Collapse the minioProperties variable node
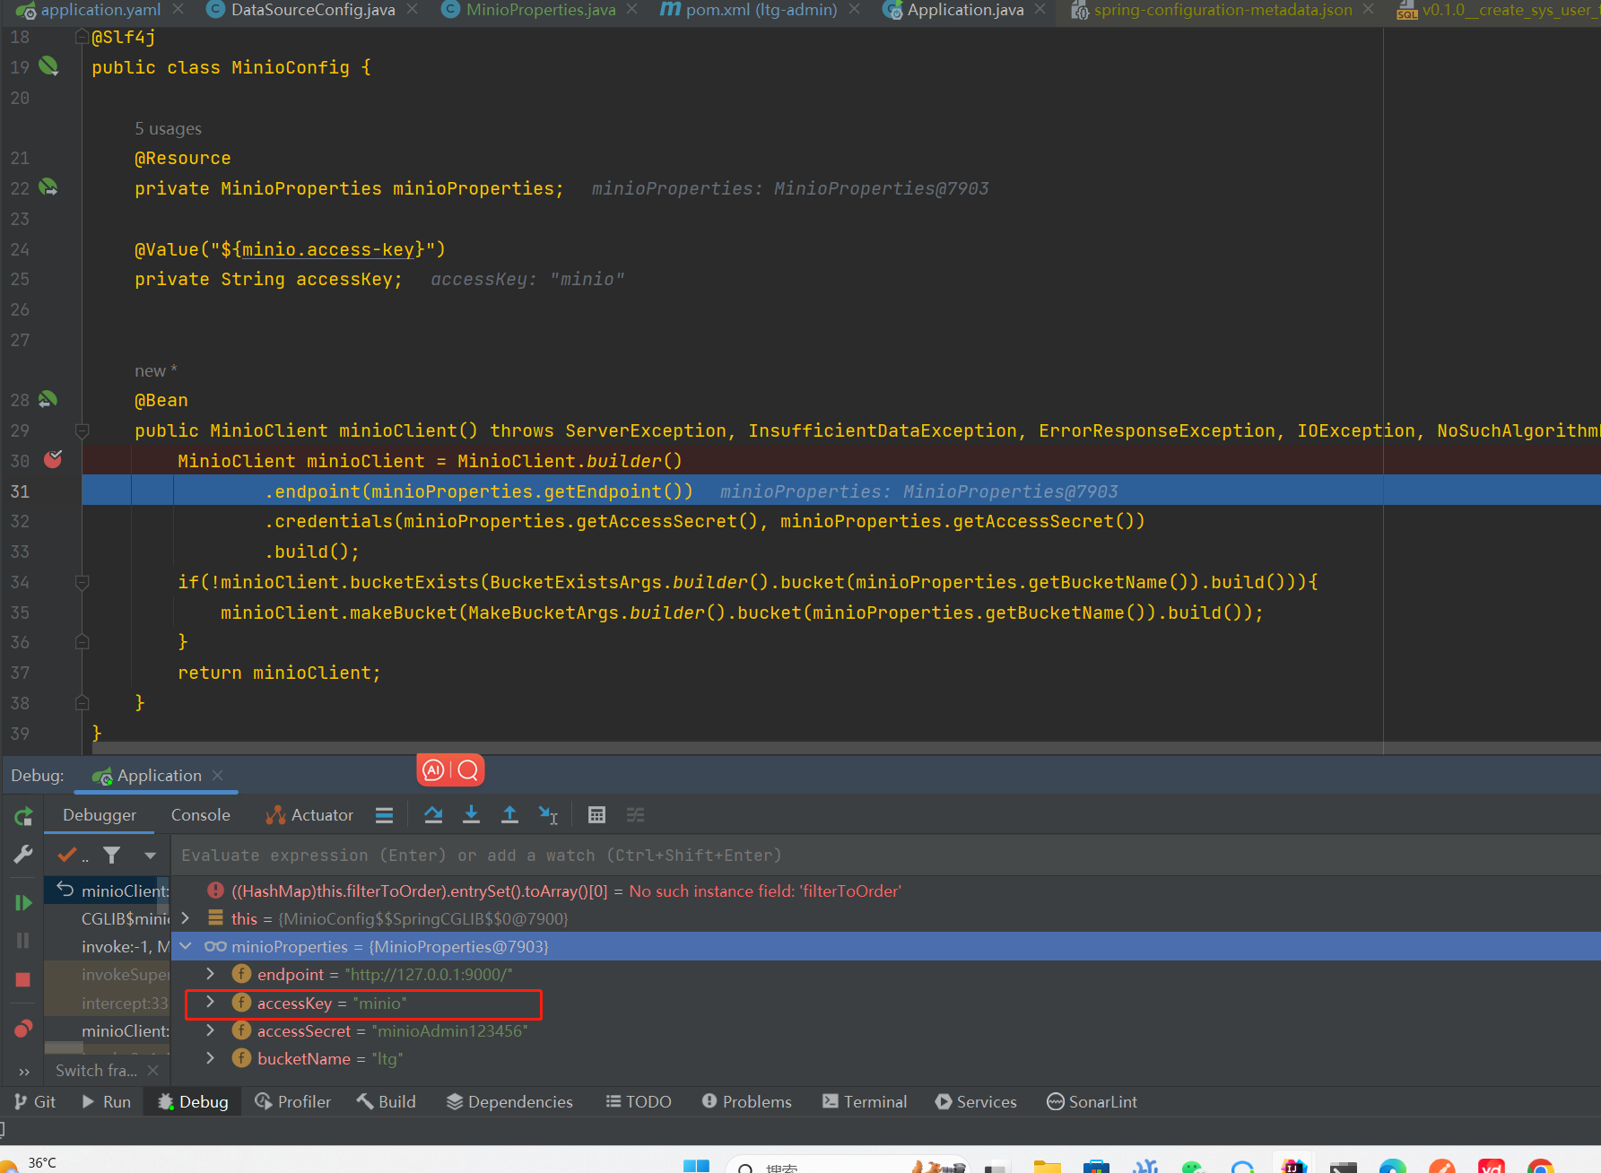 (185, 946)
